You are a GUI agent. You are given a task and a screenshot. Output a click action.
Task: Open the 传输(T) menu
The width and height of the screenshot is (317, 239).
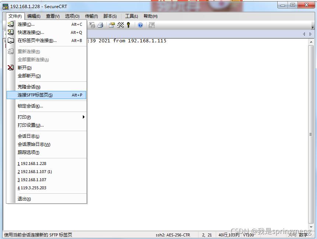(91, 16)
